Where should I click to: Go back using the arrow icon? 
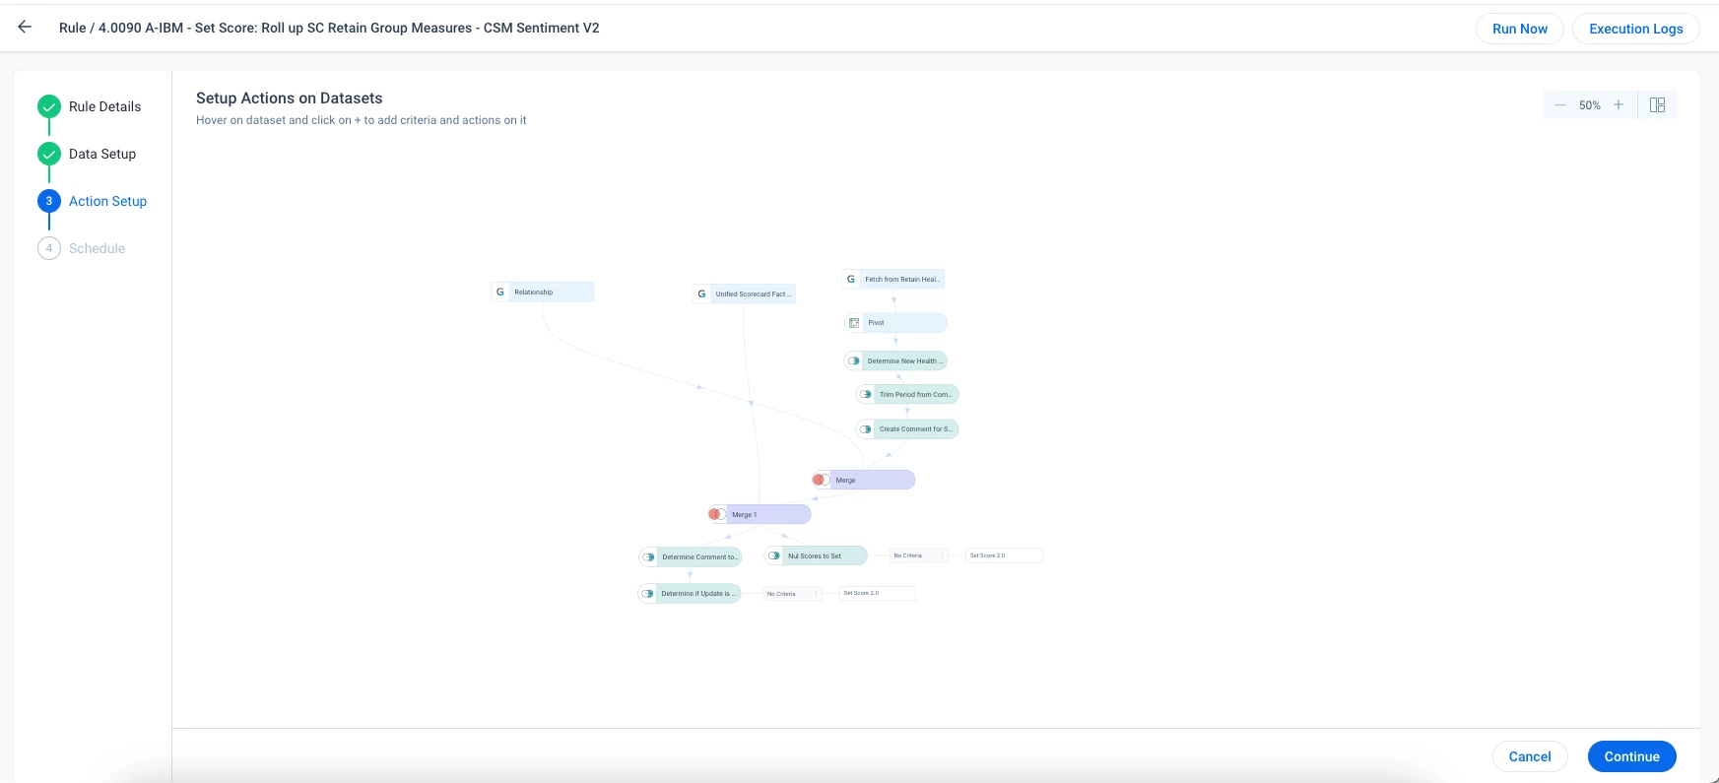25,28
